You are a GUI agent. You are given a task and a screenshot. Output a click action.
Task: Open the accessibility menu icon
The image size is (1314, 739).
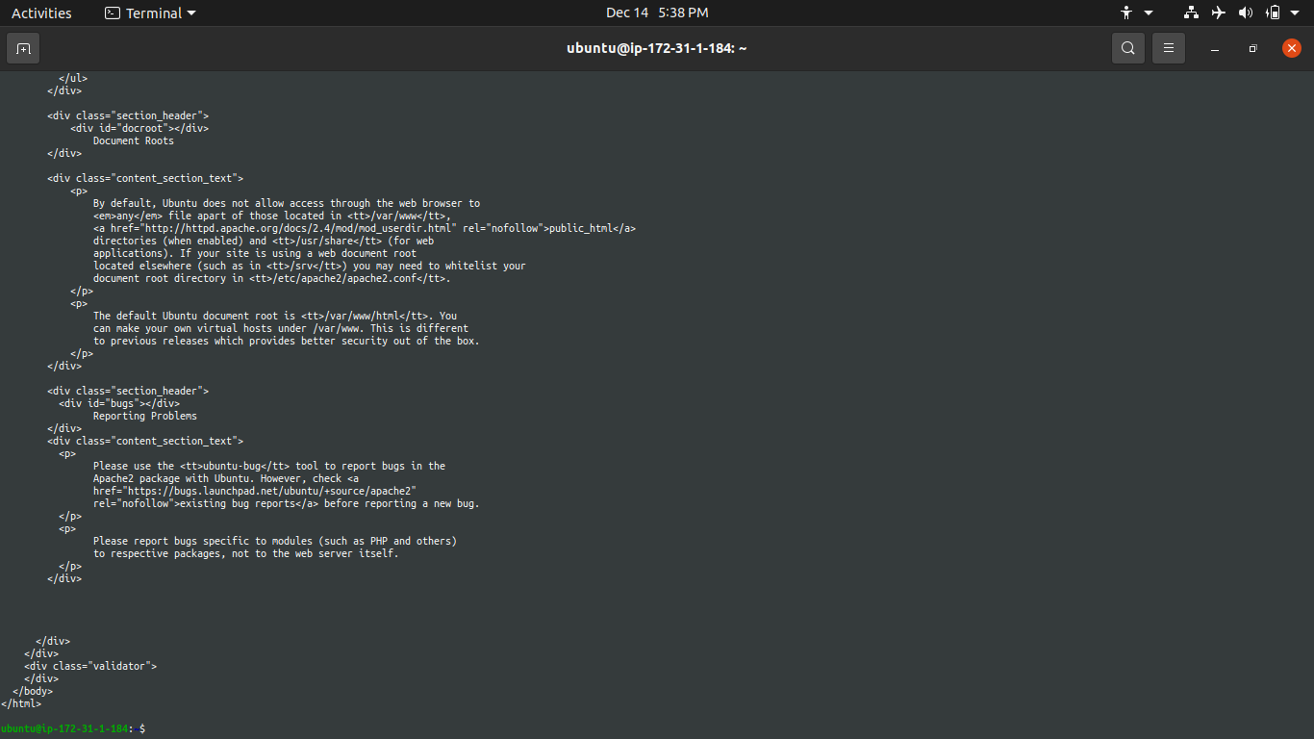1127,13
